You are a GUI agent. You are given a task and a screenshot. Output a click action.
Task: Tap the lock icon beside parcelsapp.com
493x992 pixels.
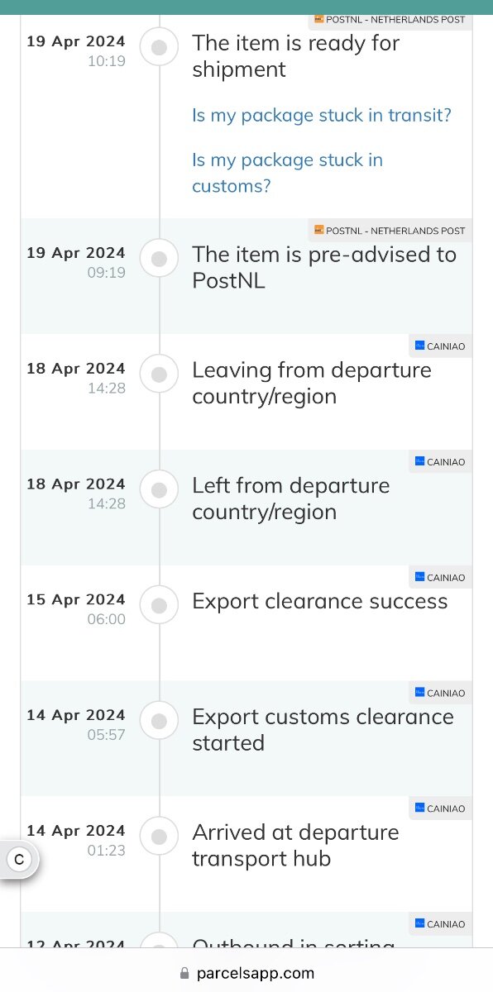click(x=185, y=973)
